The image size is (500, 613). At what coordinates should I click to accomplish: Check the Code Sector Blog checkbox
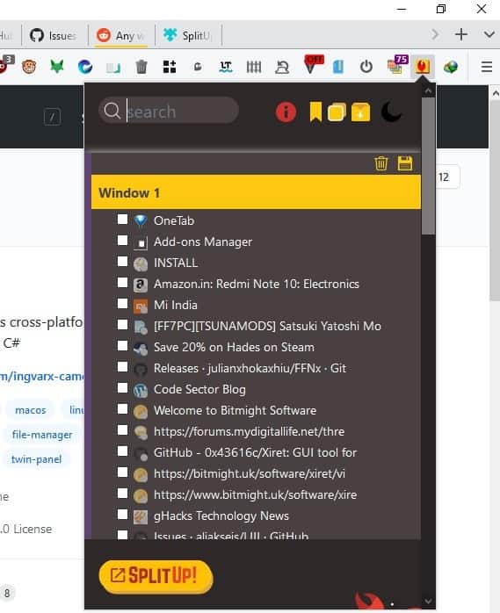tap(122, 388)
